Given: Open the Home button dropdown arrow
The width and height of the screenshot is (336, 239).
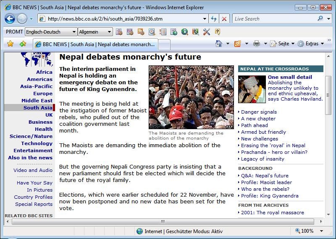Looking at the screenshot, I should (x=228, y=44).
